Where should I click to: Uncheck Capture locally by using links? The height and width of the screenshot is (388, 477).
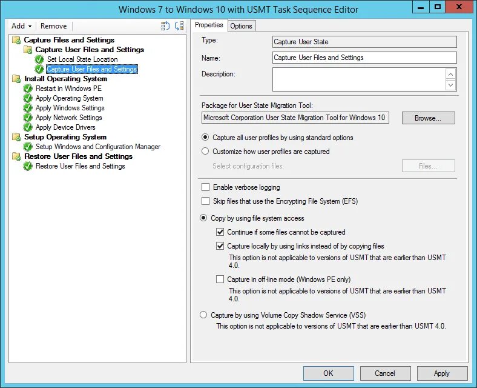pos(220,246)
